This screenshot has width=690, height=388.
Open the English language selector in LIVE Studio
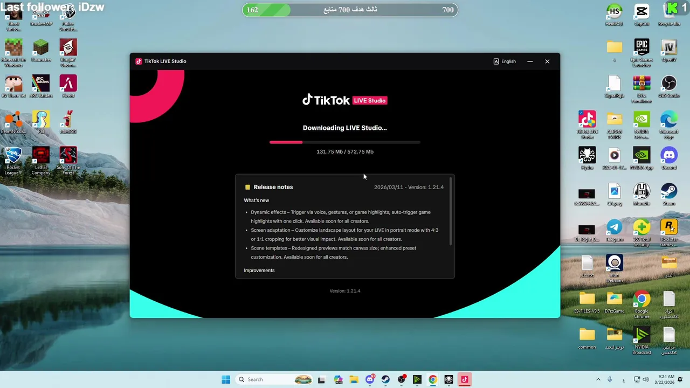click(505, 61)
